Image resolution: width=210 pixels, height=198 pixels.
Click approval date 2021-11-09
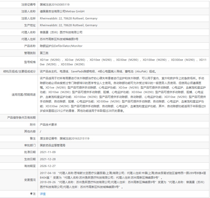pyautogui.click(x=48, y=152)
